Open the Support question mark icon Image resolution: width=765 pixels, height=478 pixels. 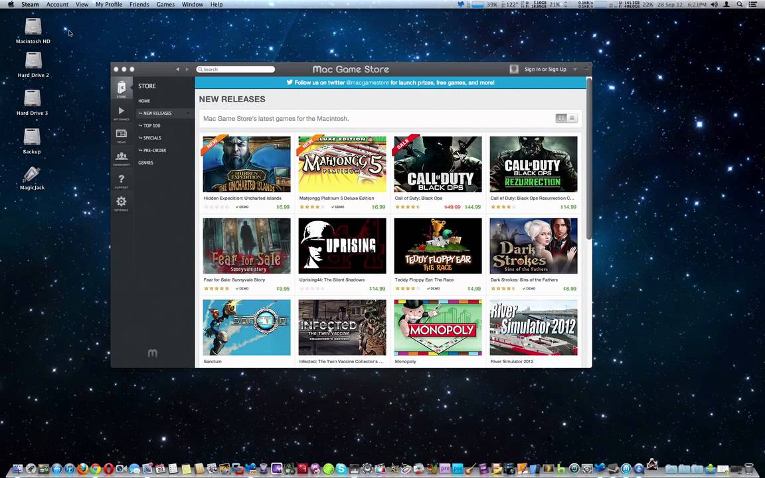coord(122,181)
